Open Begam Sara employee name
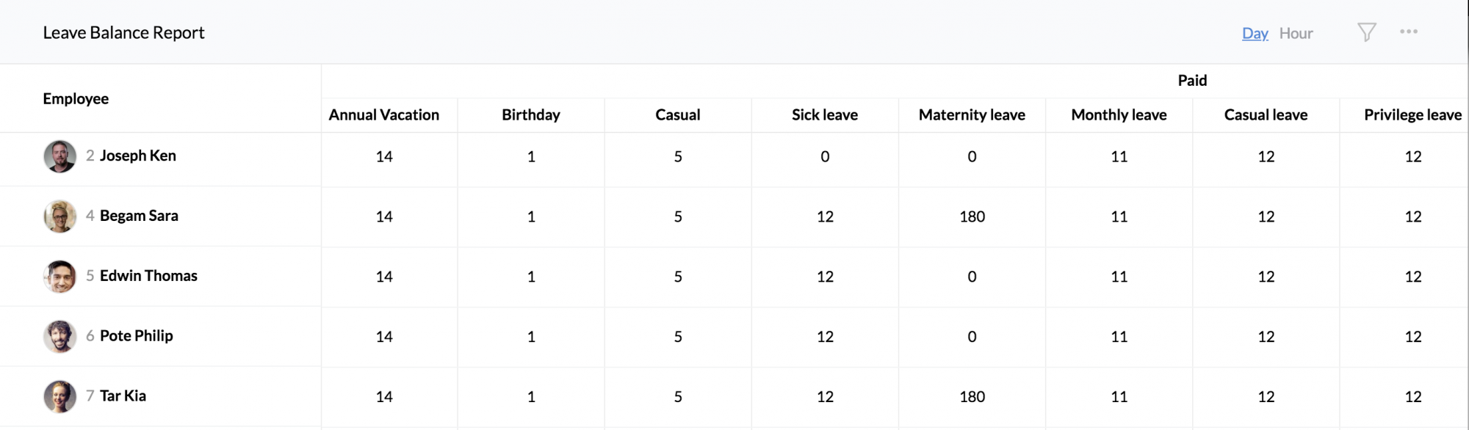The height and width of the screenshot is (430, 1469). pos(139,216)
